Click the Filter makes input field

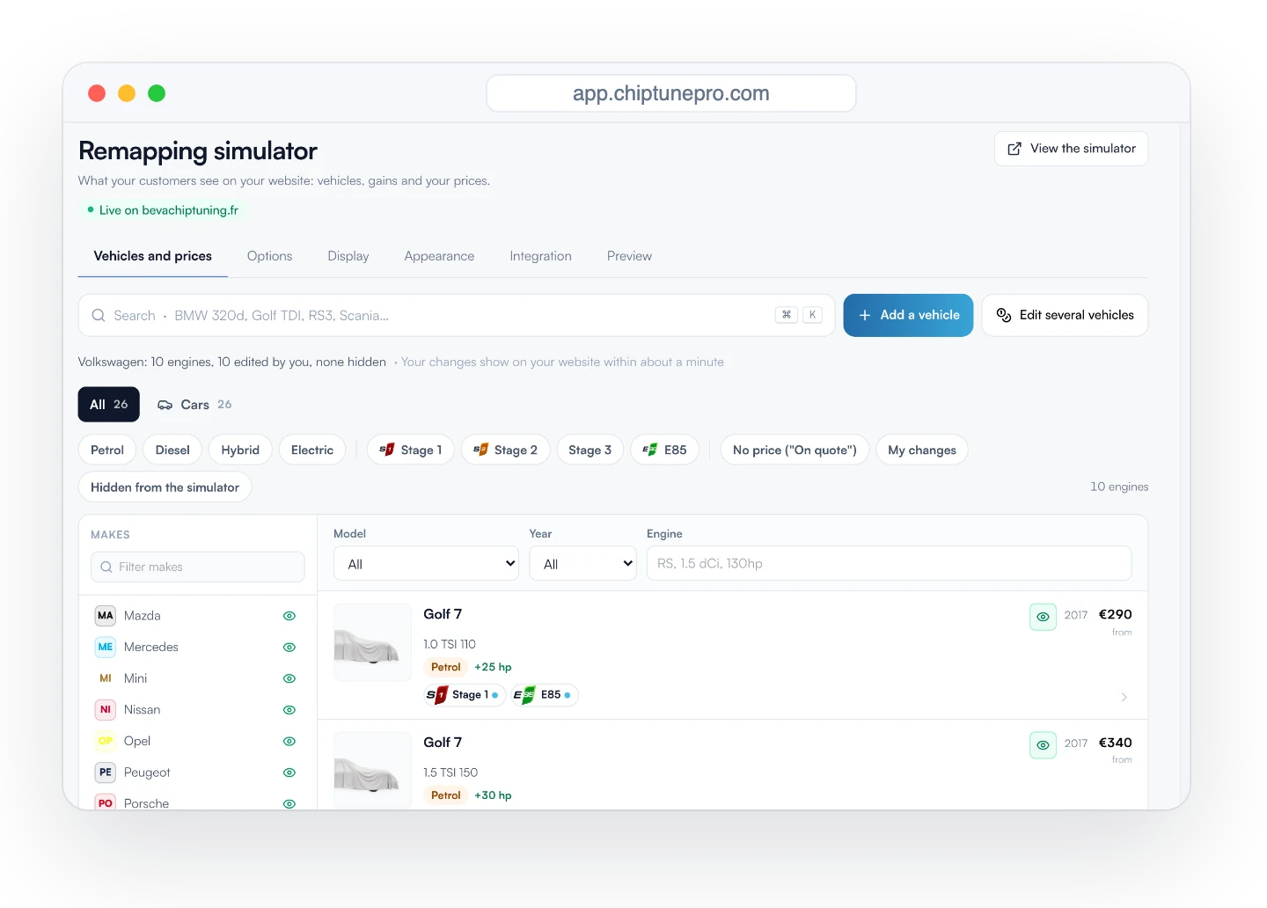[x=198, y=567]
